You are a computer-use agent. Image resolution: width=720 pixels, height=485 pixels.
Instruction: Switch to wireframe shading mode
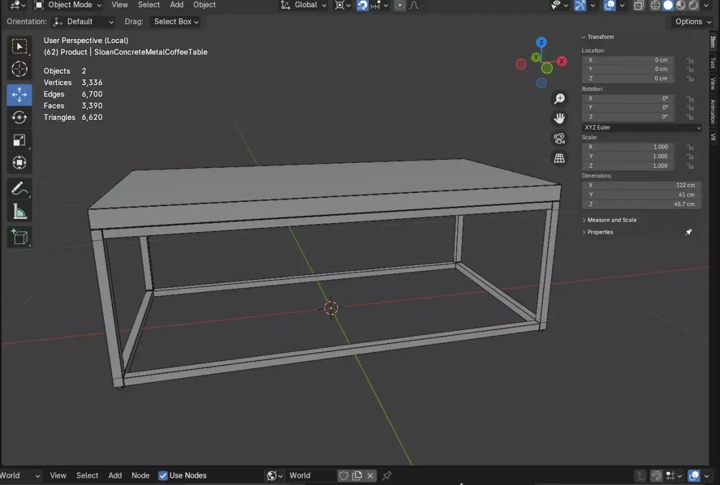(x=656, y=5)
